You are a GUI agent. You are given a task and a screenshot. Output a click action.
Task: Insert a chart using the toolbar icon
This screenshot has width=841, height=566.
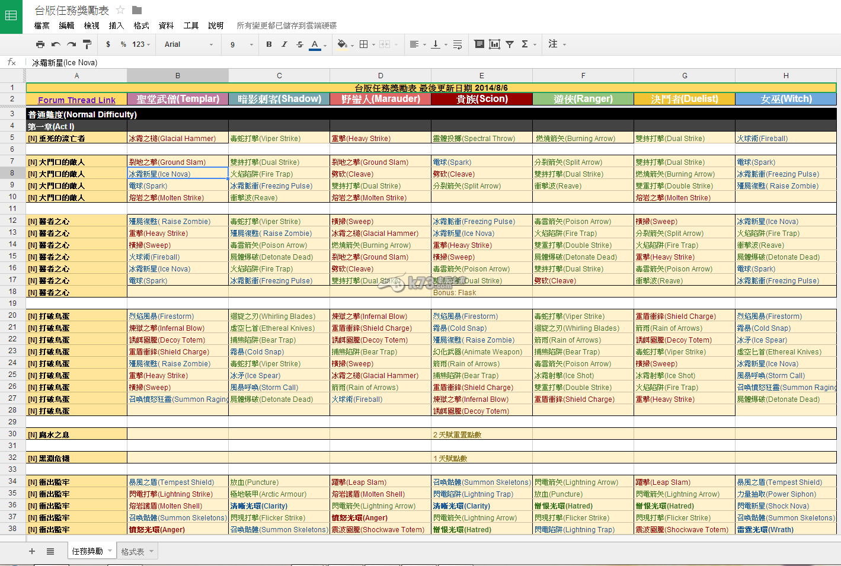494,44
